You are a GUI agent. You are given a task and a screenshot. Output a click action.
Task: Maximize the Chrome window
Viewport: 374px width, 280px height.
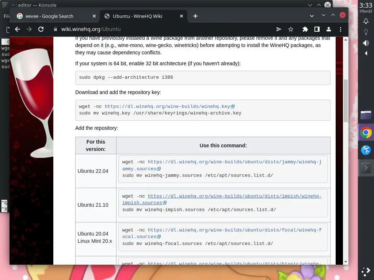[333, 15]
